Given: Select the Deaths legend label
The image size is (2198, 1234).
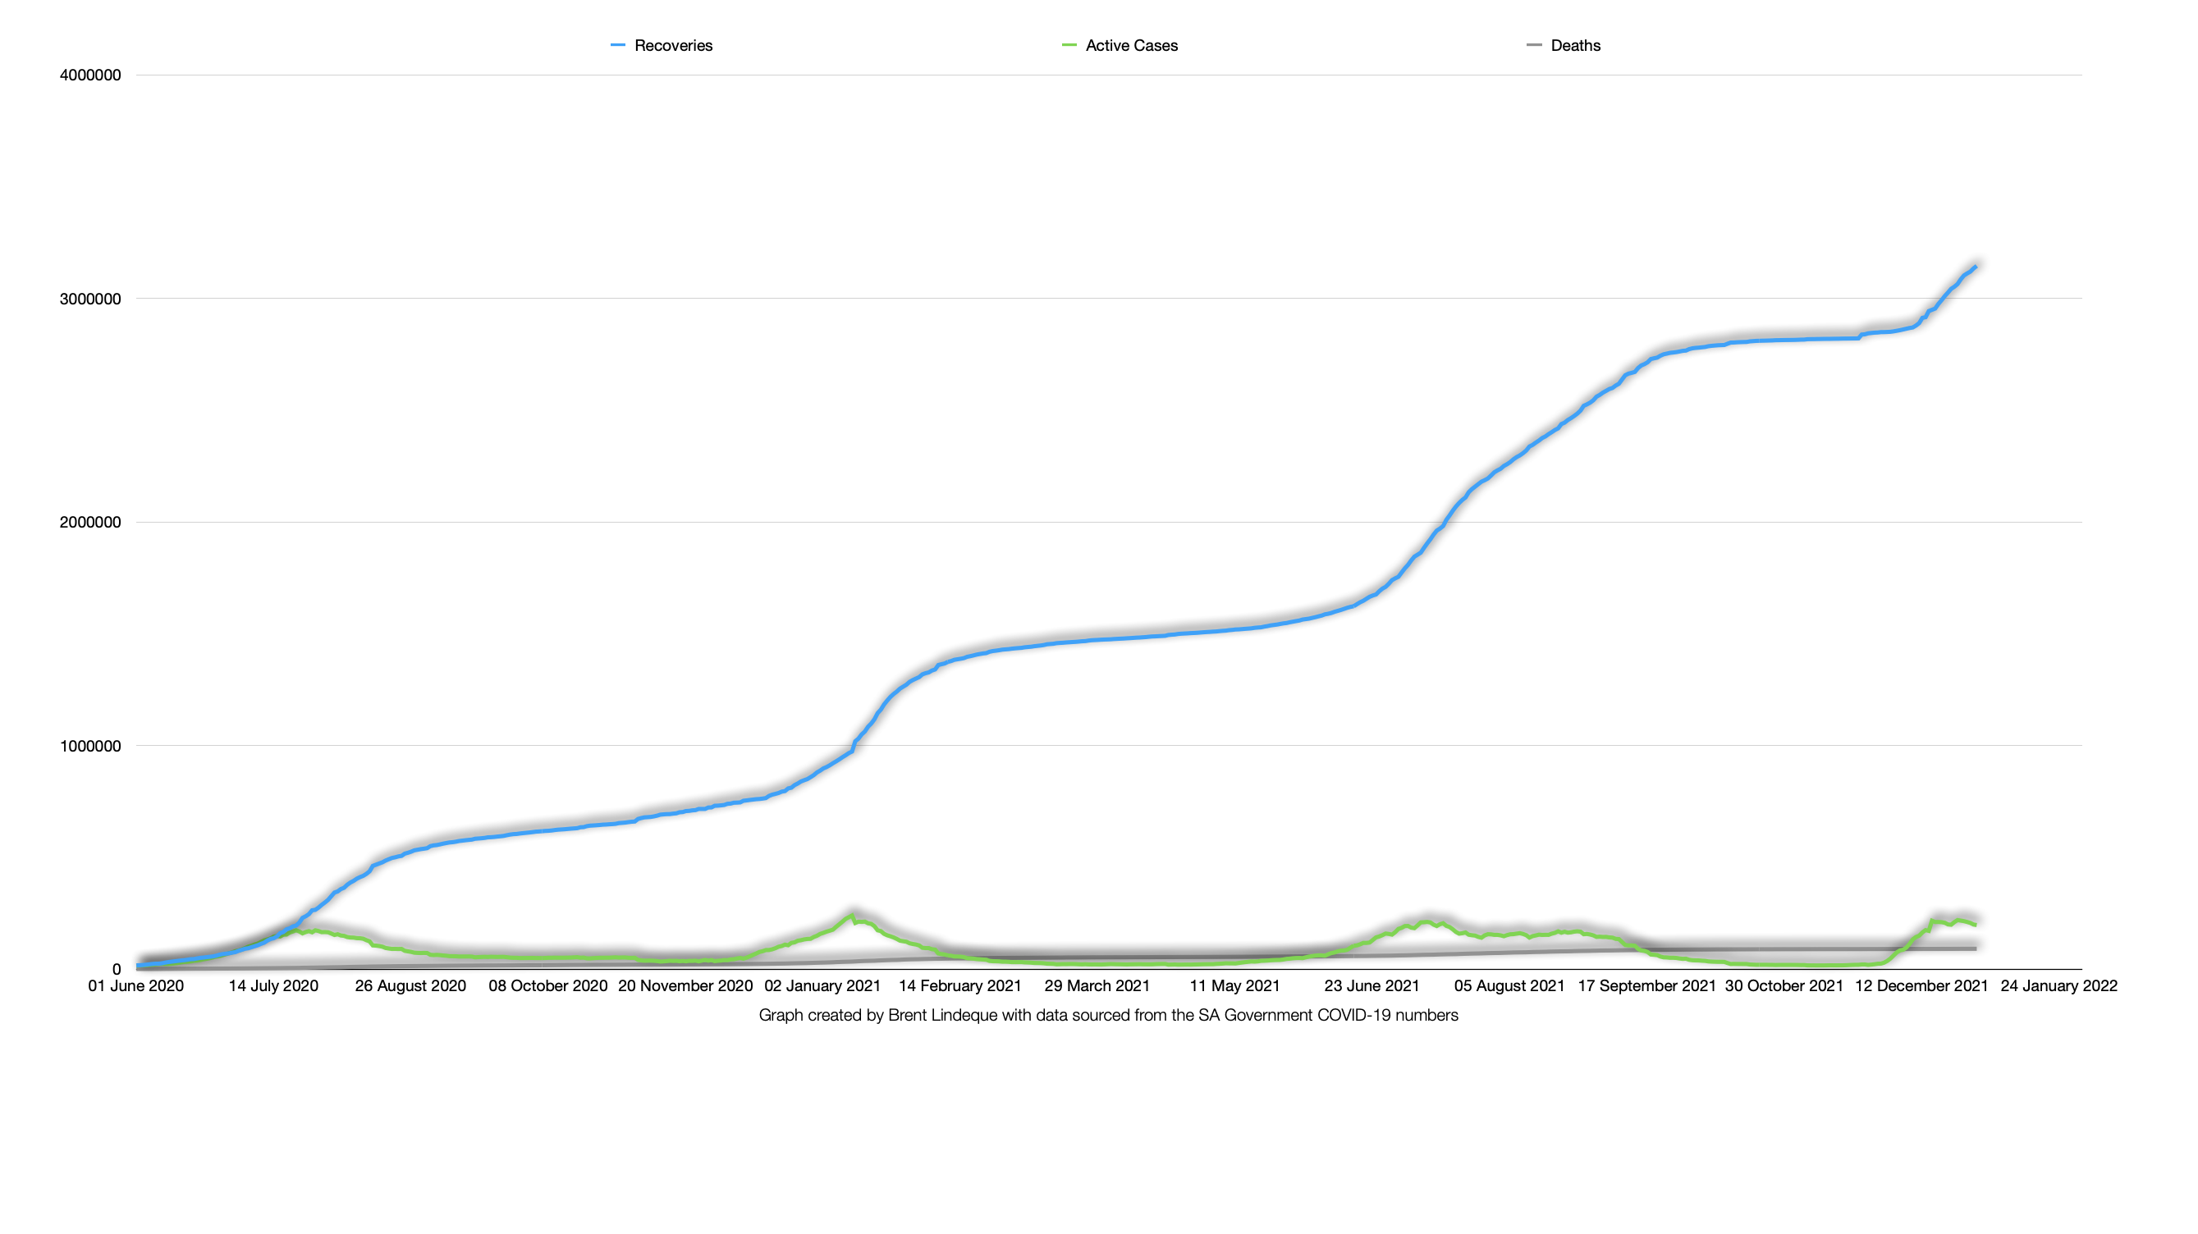Looking at the screenshot, I should (x=1575, y=46).
